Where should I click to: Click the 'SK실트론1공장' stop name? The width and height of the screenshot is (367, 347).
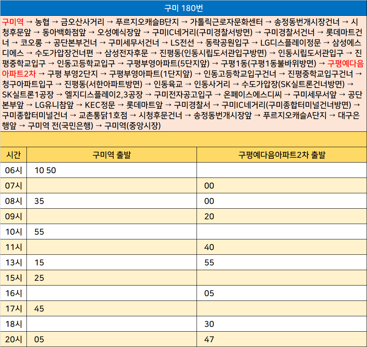28,95
